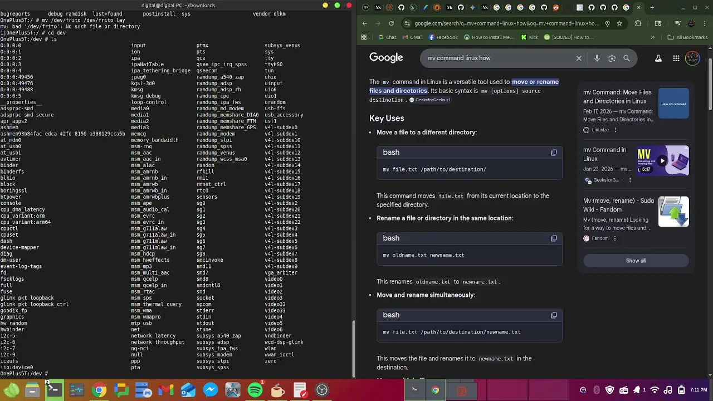Close the active Chrome tab
This screenshot has width=713, height=401.
pos(638,8)
